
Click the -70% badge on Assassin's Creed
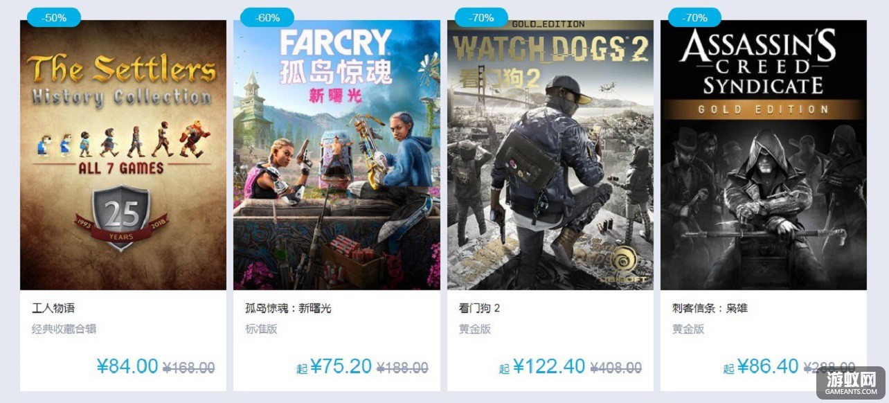point(694,17)
